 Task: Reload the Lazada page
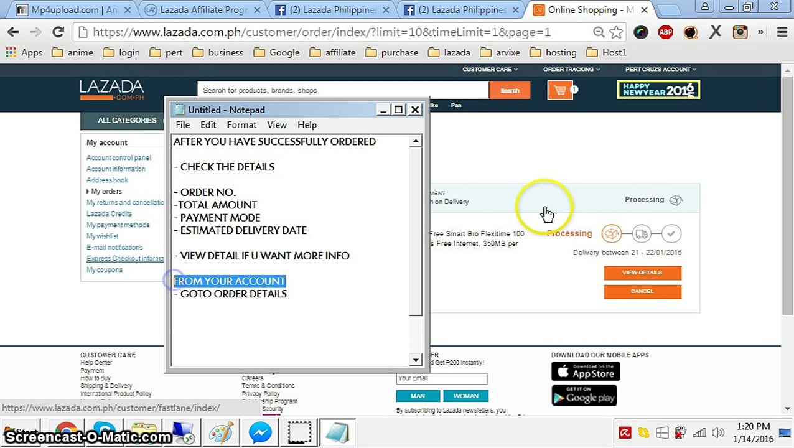click(58, 32)
